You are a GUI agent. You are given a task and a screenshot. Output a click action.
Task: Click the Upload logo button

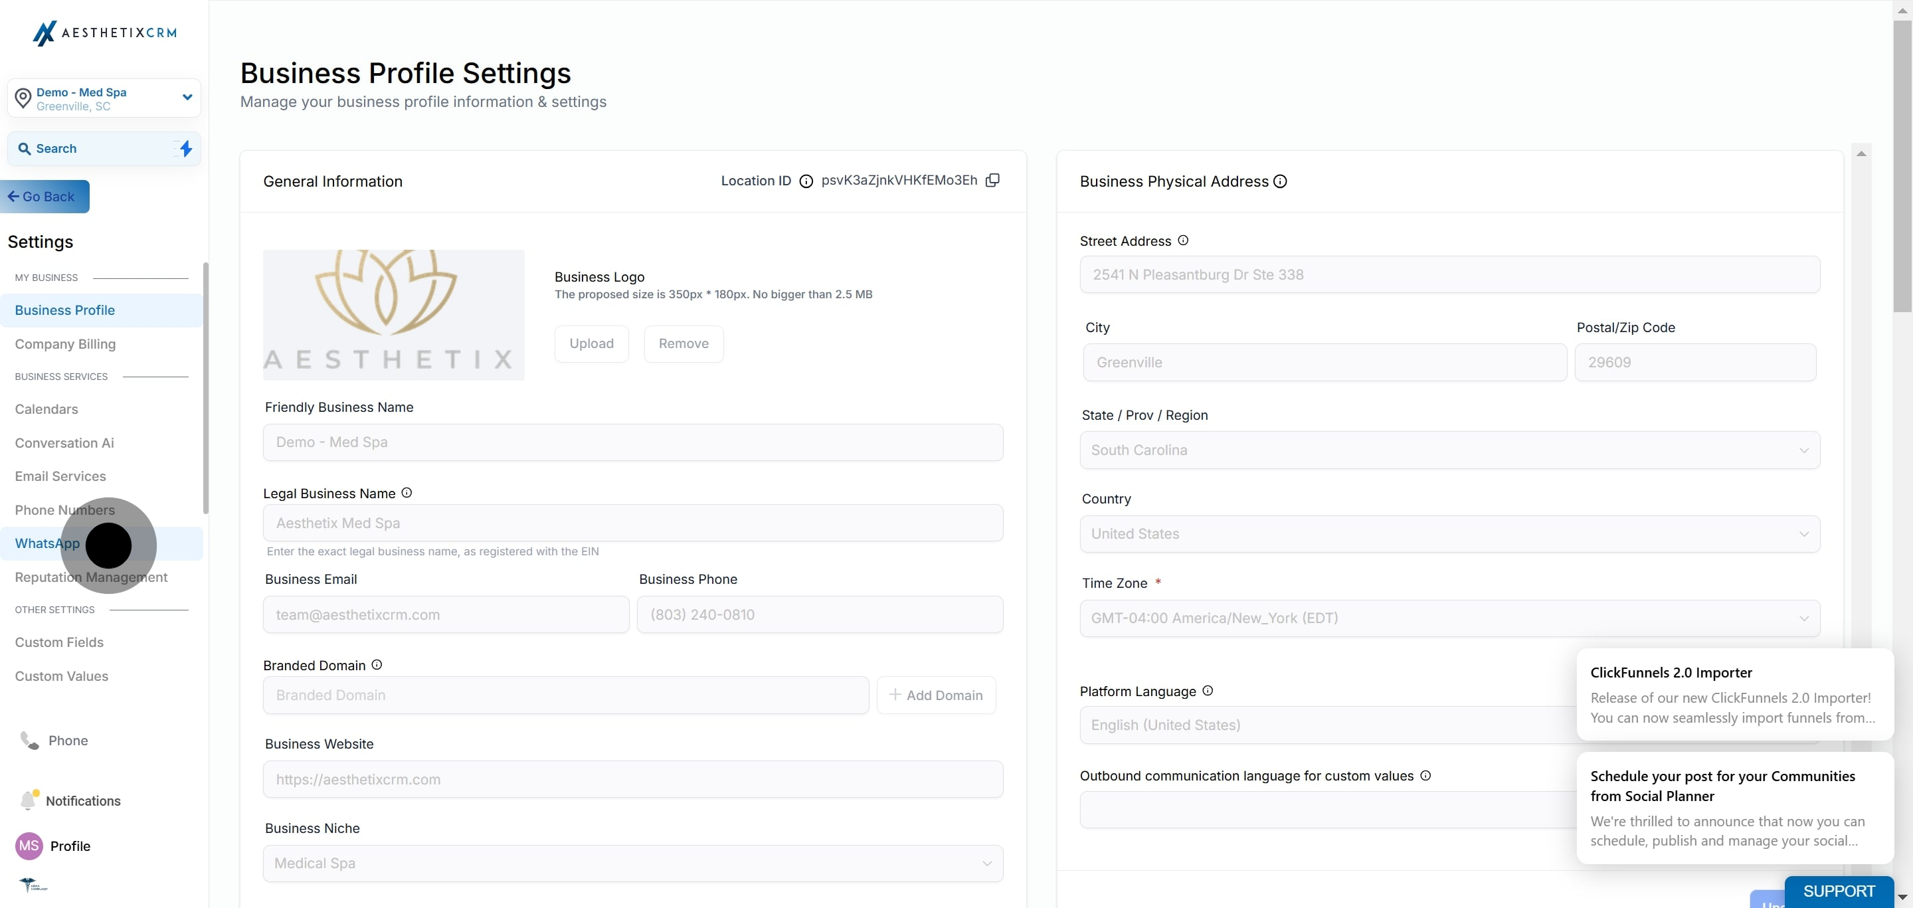tap(591, 344)
